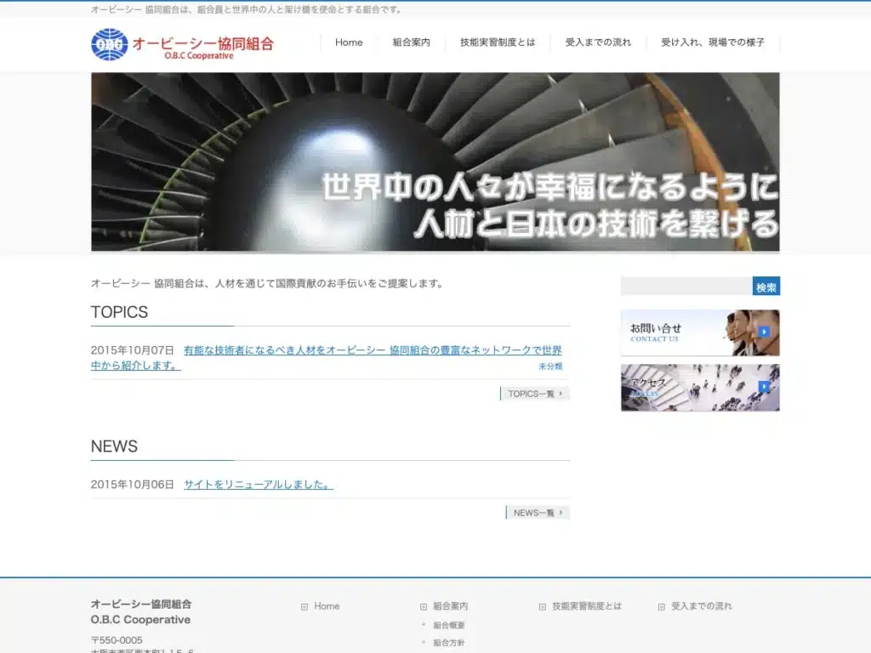Open the 未分類 category link

pyautogui.click(x=550, y=366)
